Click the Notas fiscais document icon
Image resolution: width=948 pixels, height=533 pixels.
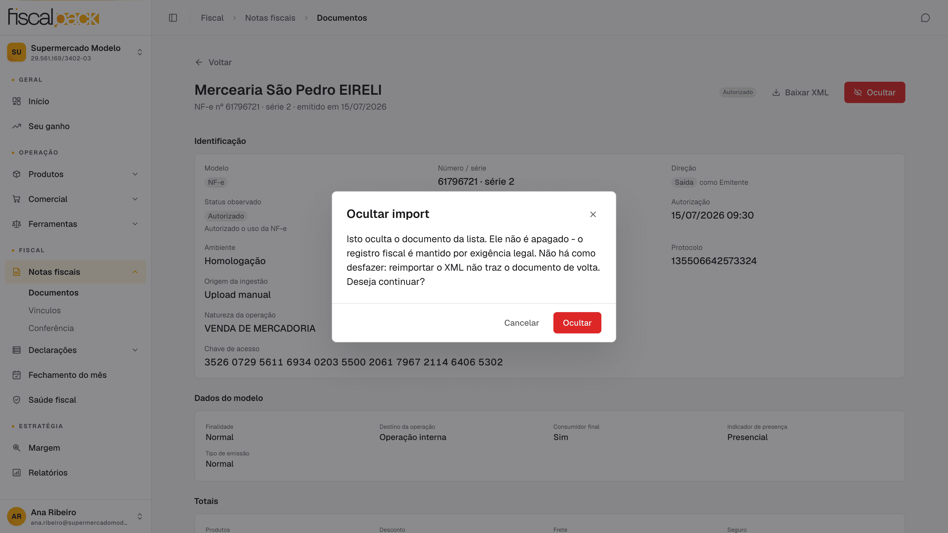[x=17, y=272]
